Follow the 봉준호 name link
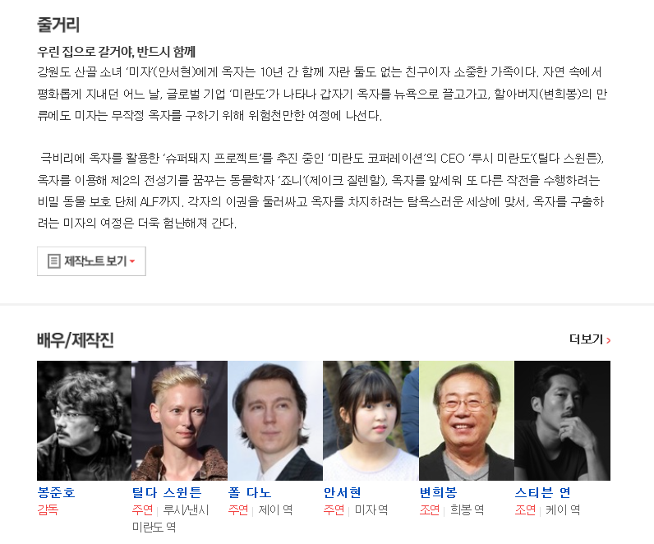 tap(57, 493)
